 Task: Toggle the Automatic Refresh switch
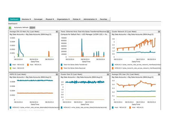32,28
